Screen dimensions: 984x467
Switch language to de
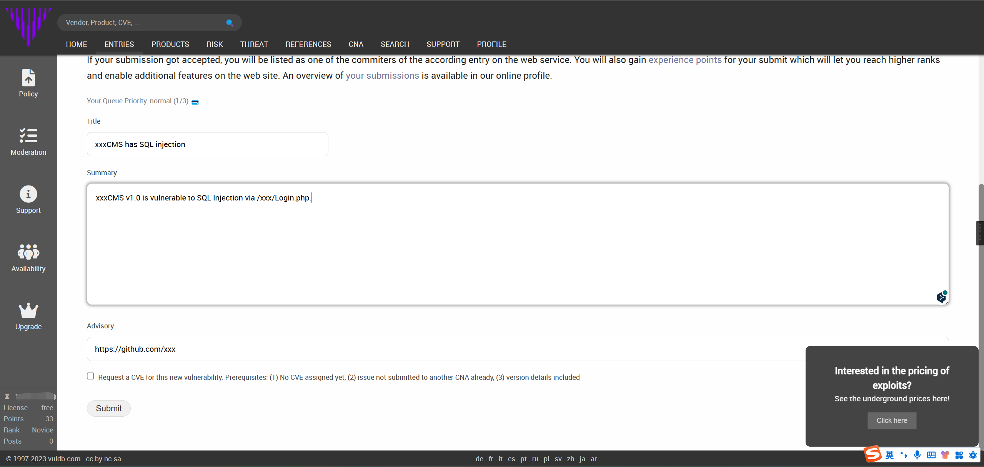(480, 459)
